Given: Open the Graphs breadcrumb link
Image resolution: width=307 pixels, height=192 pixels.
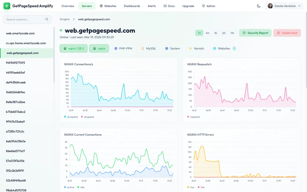Looking at the screenshot, I should click(x=64, y=19).
